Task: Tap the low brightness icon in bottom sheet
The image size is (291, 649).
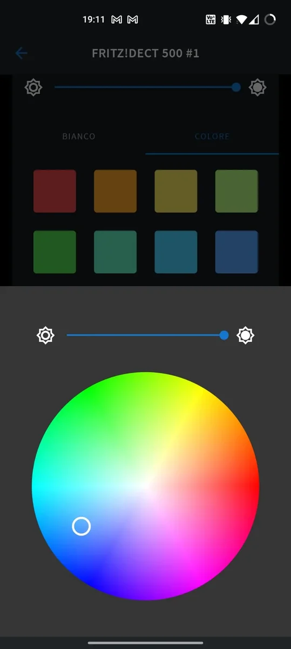Action: point(45,335)
